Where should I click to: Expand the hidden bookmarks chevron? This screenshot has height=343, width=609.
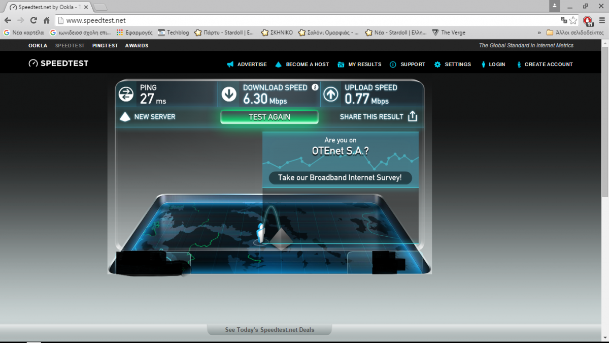click(x=539, y=33)
